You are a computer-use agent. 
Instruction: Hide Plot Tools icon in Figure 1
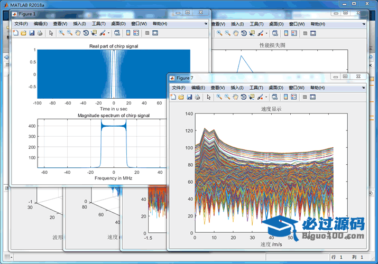click(x=147, y=33)
